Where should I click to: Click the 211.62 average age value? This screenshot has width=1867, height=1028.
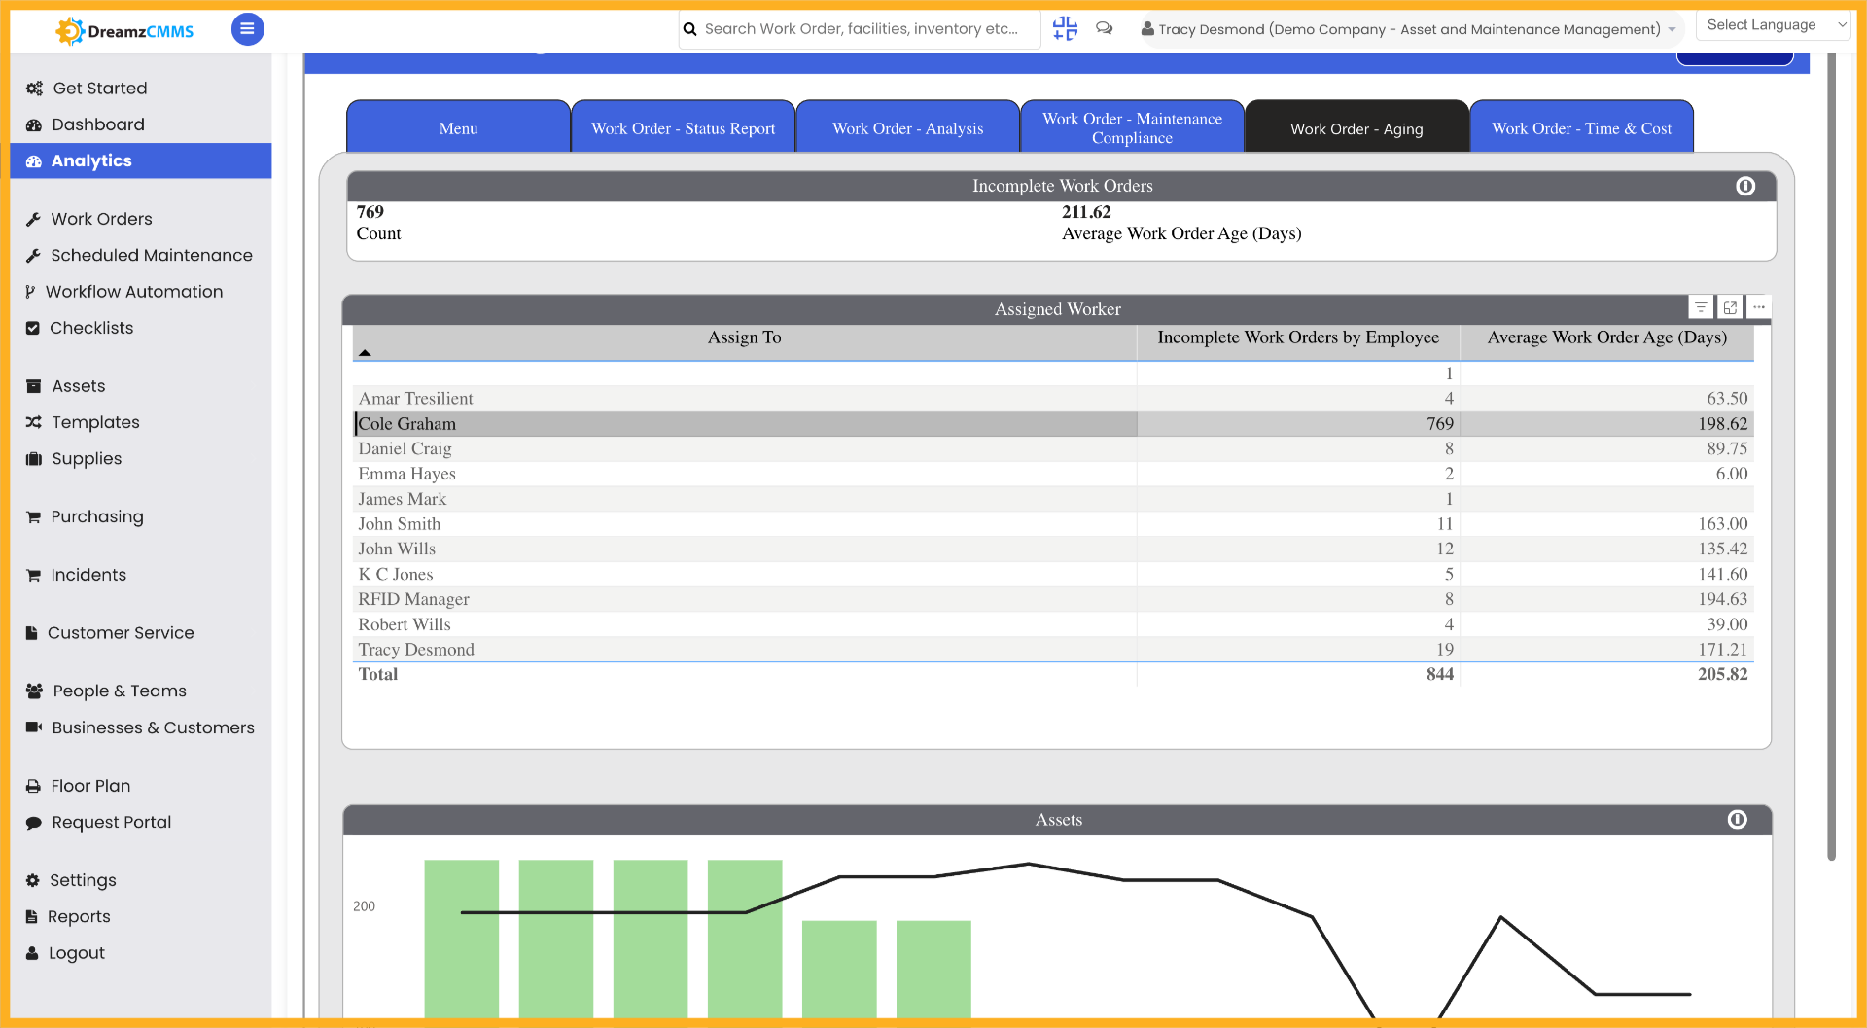[x=1086, y=212]
